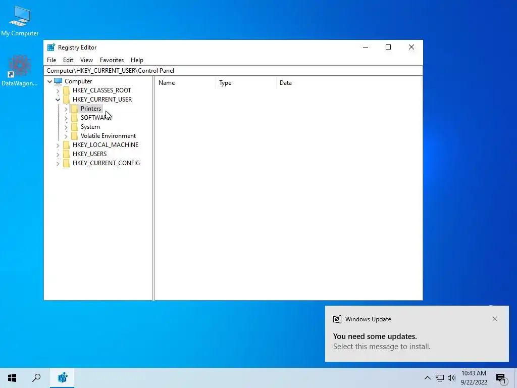
Task: Click the HKEY_CLASSES_ROOT folder icon
Action: [x=66, y=90]
